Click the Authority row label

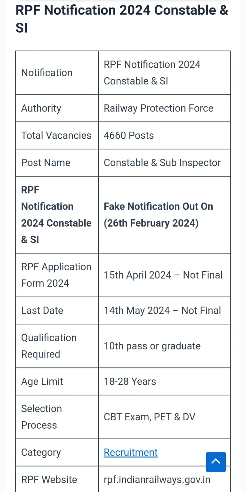pos(41,108)
